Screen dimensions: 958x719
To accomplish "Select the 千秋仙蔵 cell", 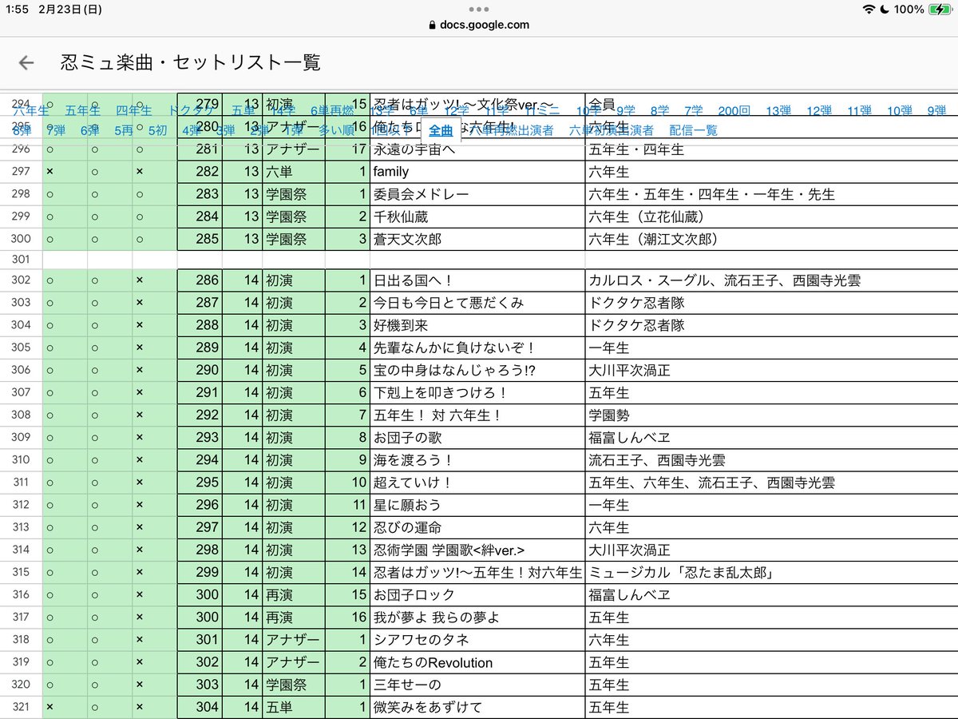I will (477, 216).
